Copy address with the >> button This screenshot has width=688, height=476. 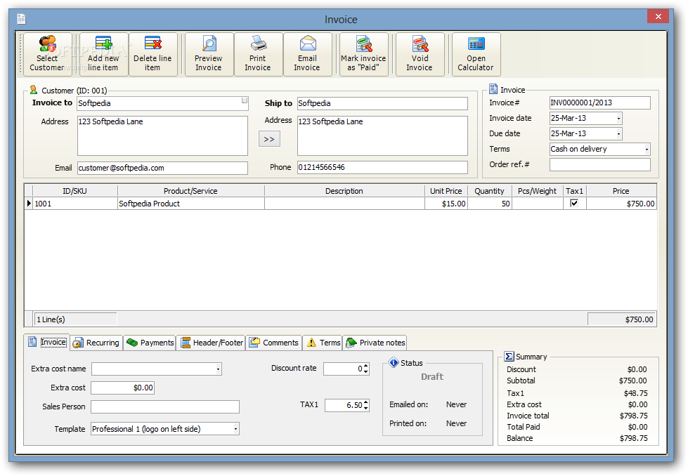coord(269,139)
